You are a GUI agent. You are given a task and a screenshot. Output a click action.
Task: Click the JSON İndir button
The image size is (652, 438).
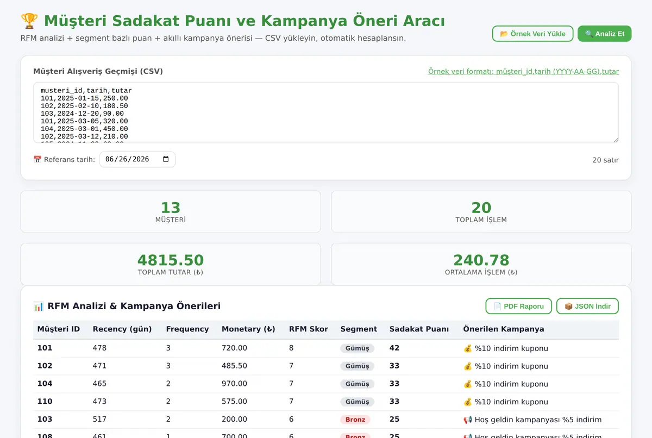587,306
